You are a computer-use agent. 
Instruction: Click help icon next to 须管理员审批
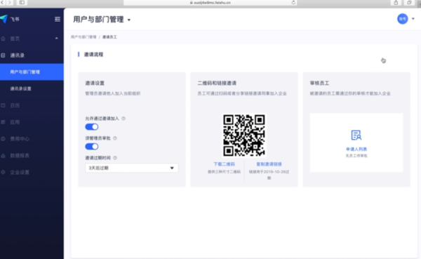click(x=115, y=138)
